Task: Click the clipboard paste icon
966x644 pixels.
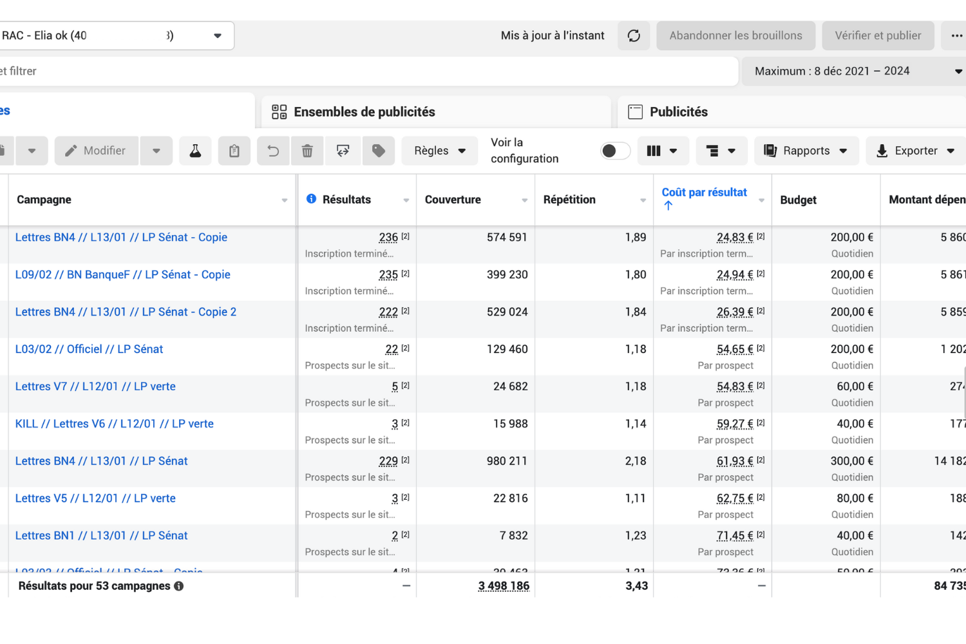Action: coord(234,151)
